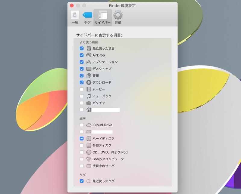Viewport: 241px width, 194px height.
Task: Open the 詳細 (Advanced) gear tab
Action: 118,17
